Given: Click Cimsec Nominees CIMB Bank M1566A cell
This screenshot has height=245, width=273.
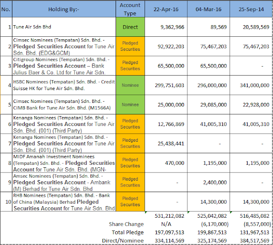Looking at the screenshot, I should [x=64, y=105].
